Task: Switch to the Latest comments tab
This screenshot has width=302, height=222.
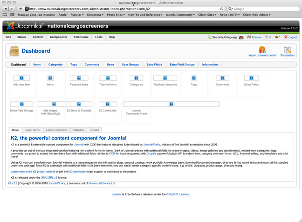Action: click(x=56, y=130)
